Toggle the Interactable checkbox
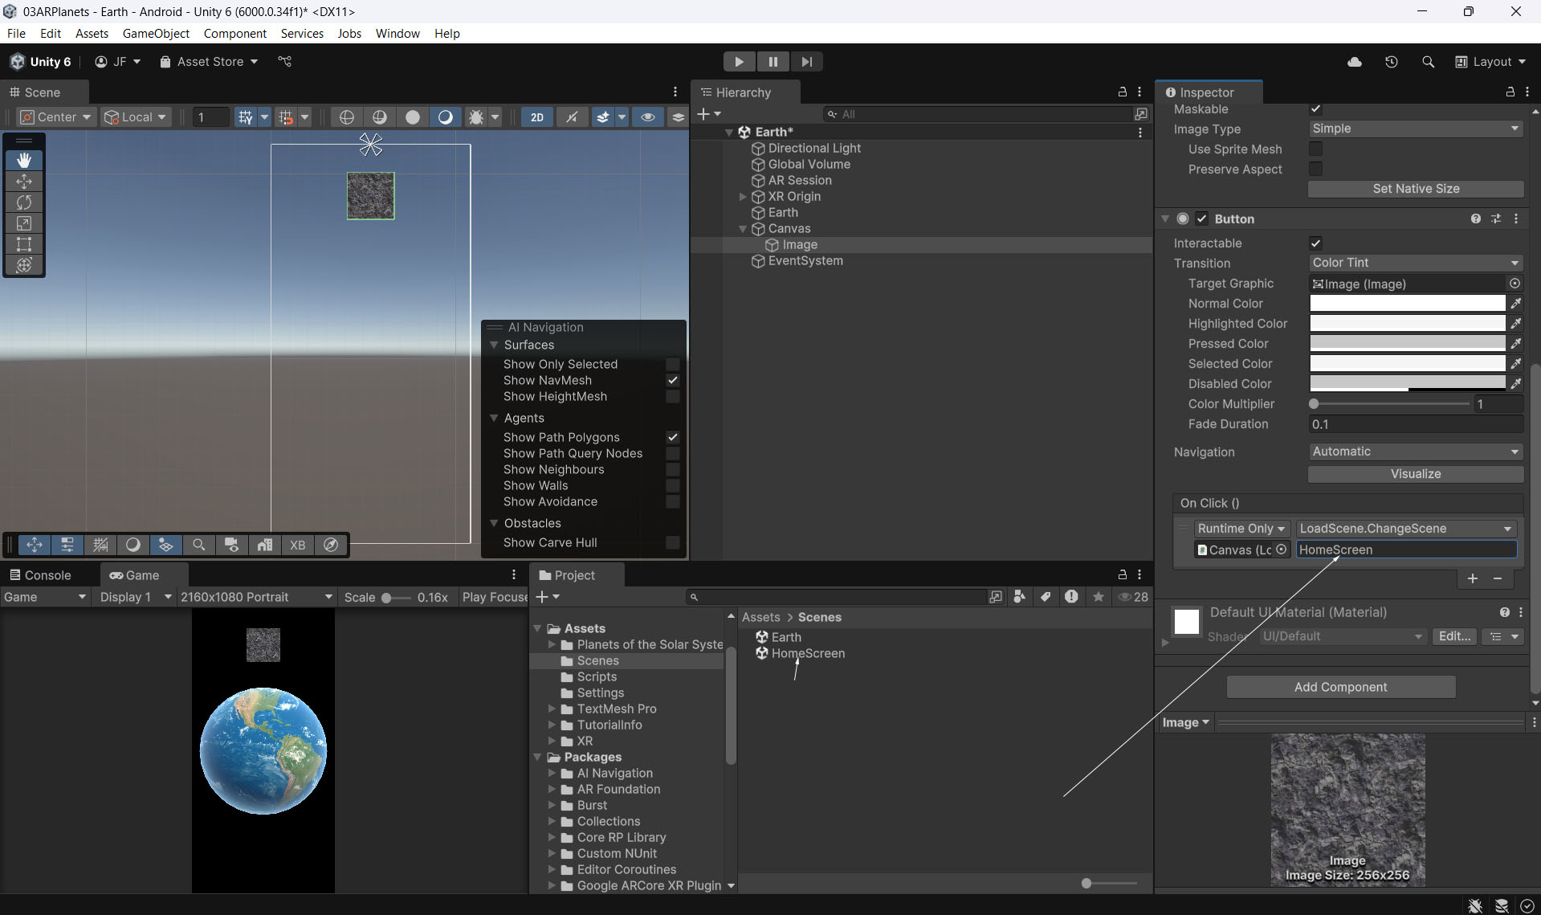 tap(1315, 243)
